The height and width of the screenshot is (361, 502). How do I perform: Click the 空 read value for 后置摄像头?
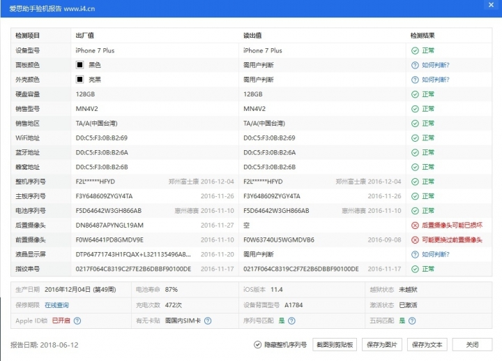tap(246, 226)
